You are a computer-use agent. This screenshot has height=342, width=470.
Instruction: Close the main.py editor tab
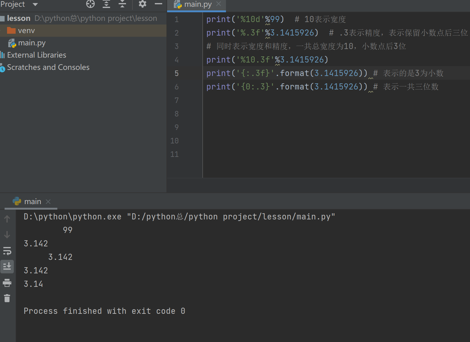[219, 4]
